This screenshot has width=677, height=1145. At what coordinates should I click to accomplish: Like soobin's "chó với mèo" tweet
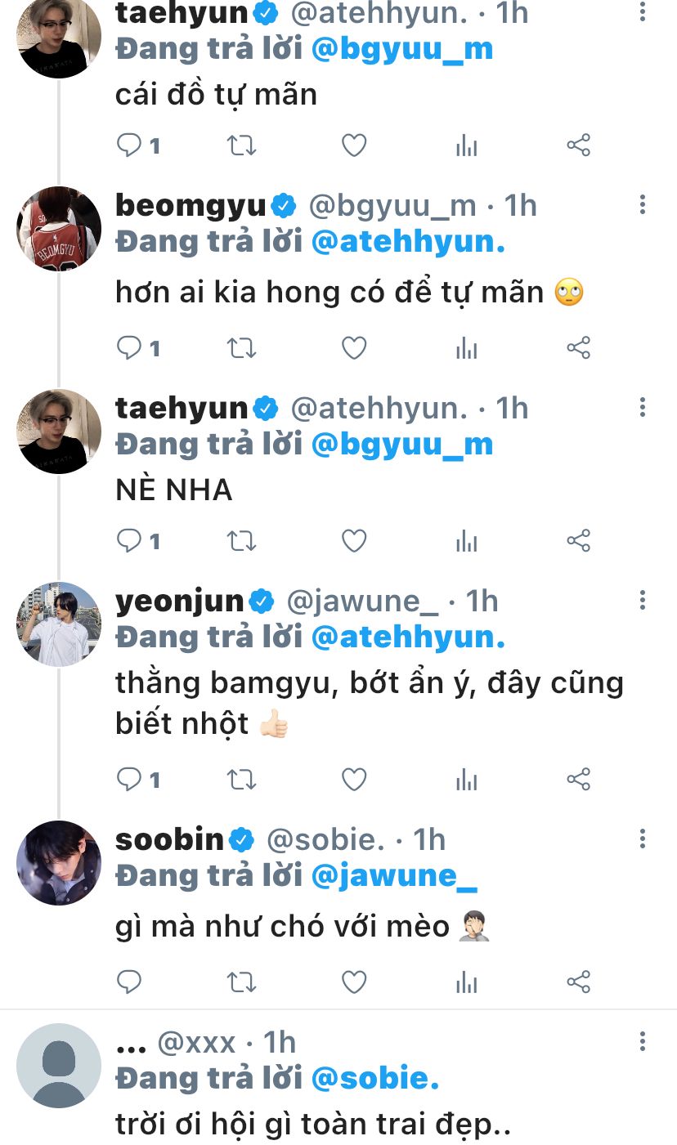(353, 982)
